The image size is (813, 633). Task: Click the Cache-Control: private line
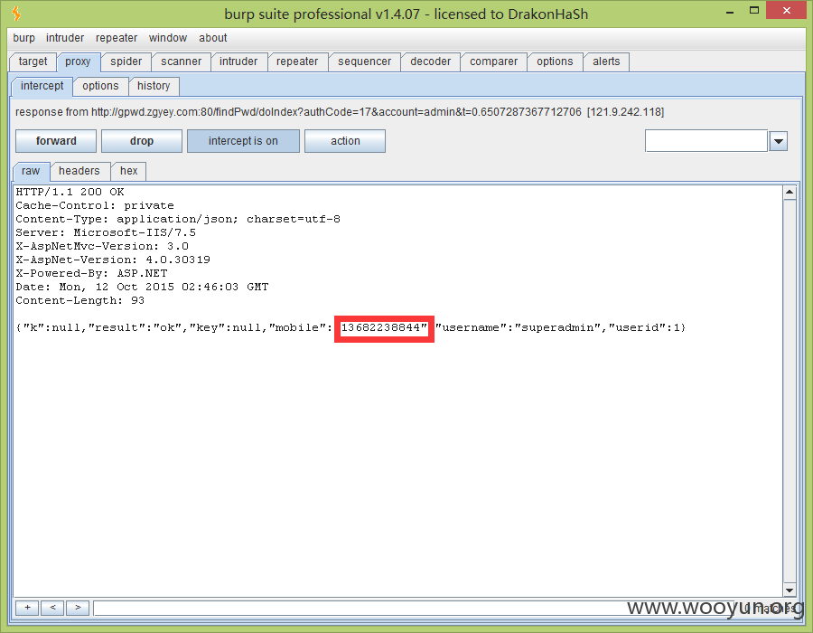(95, 205)
